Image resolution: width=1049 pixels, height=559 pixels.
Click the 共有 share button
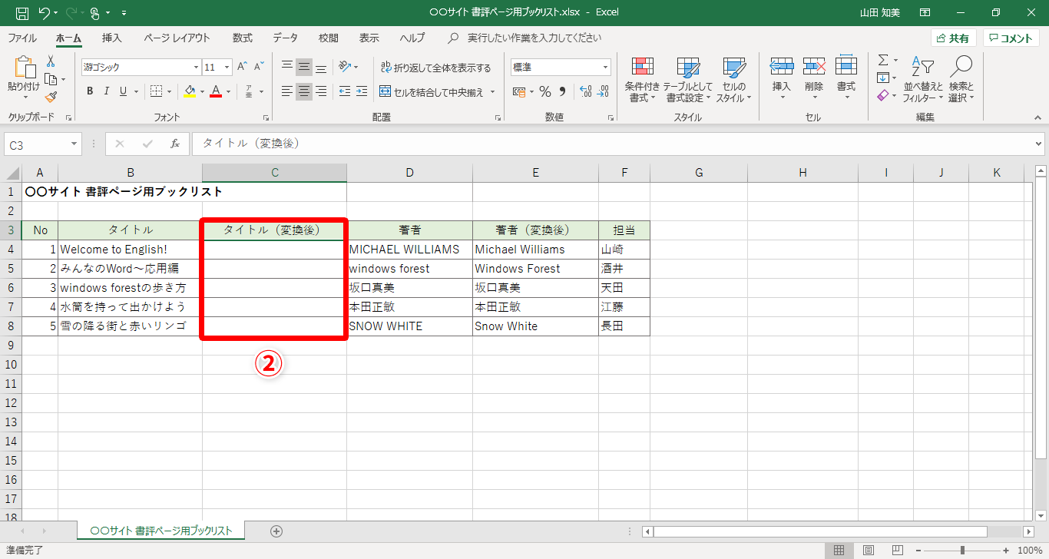953,38
